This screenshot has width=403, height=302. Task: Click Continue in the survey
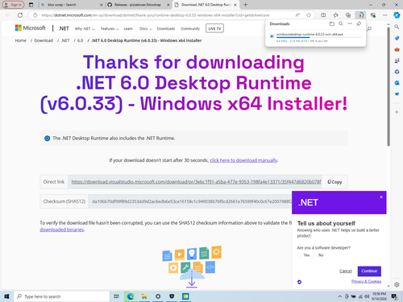(369, 271)
